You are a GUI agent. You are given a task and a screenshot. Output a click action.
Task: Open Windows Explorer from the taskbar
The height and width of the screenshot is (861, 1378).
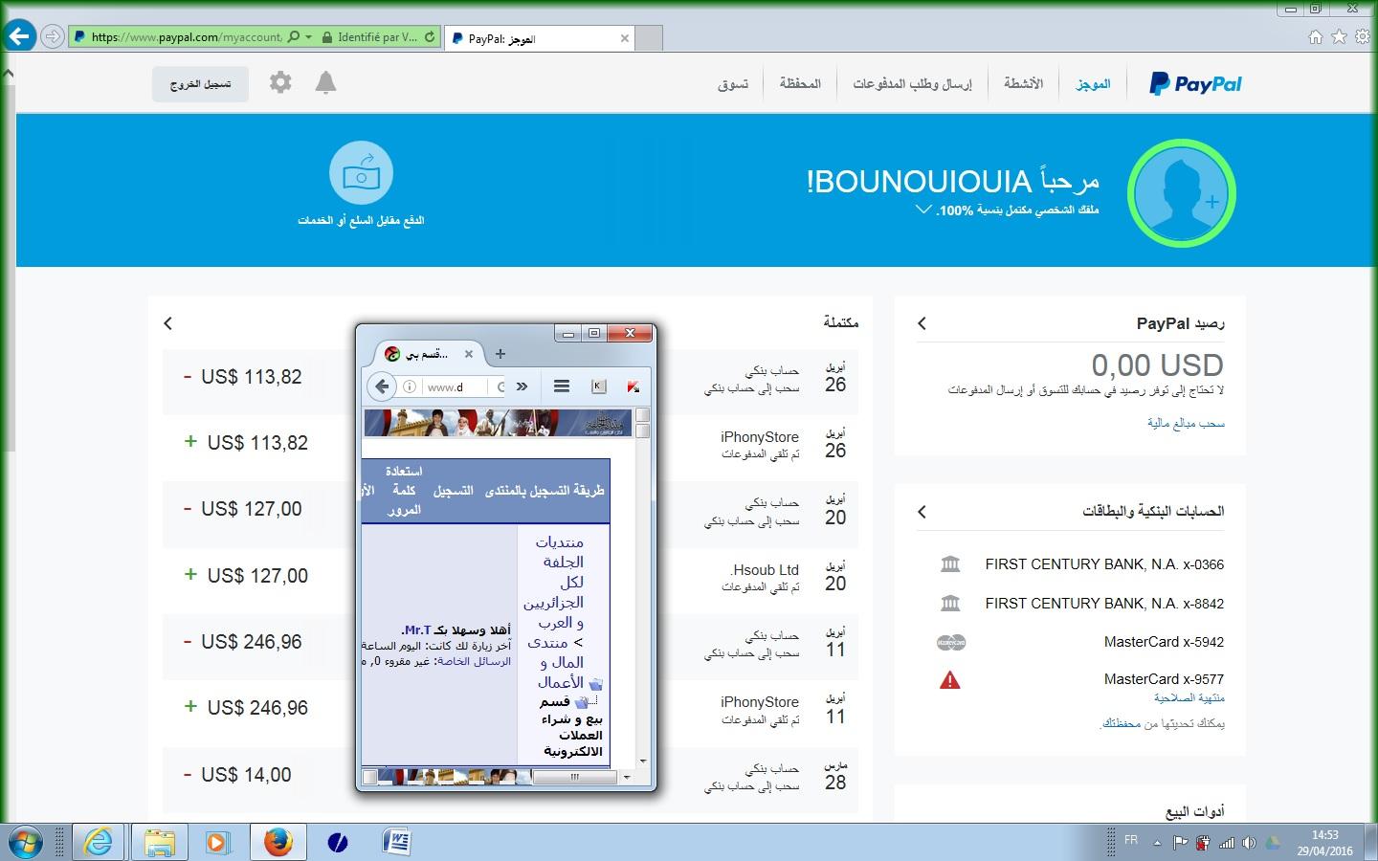pyautogui.click(x=160, y=842)
